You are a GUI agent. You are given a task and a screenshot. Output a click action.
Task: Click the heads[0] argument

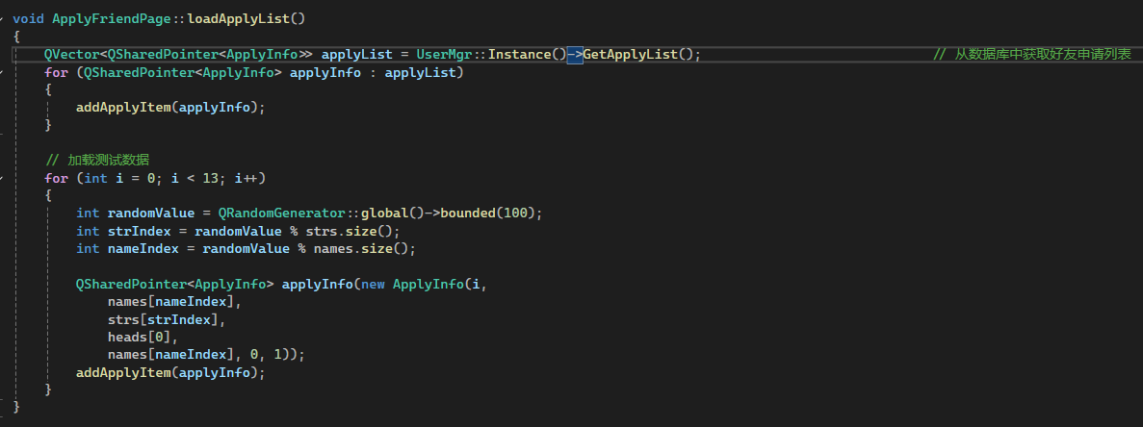tap(140, 338)
